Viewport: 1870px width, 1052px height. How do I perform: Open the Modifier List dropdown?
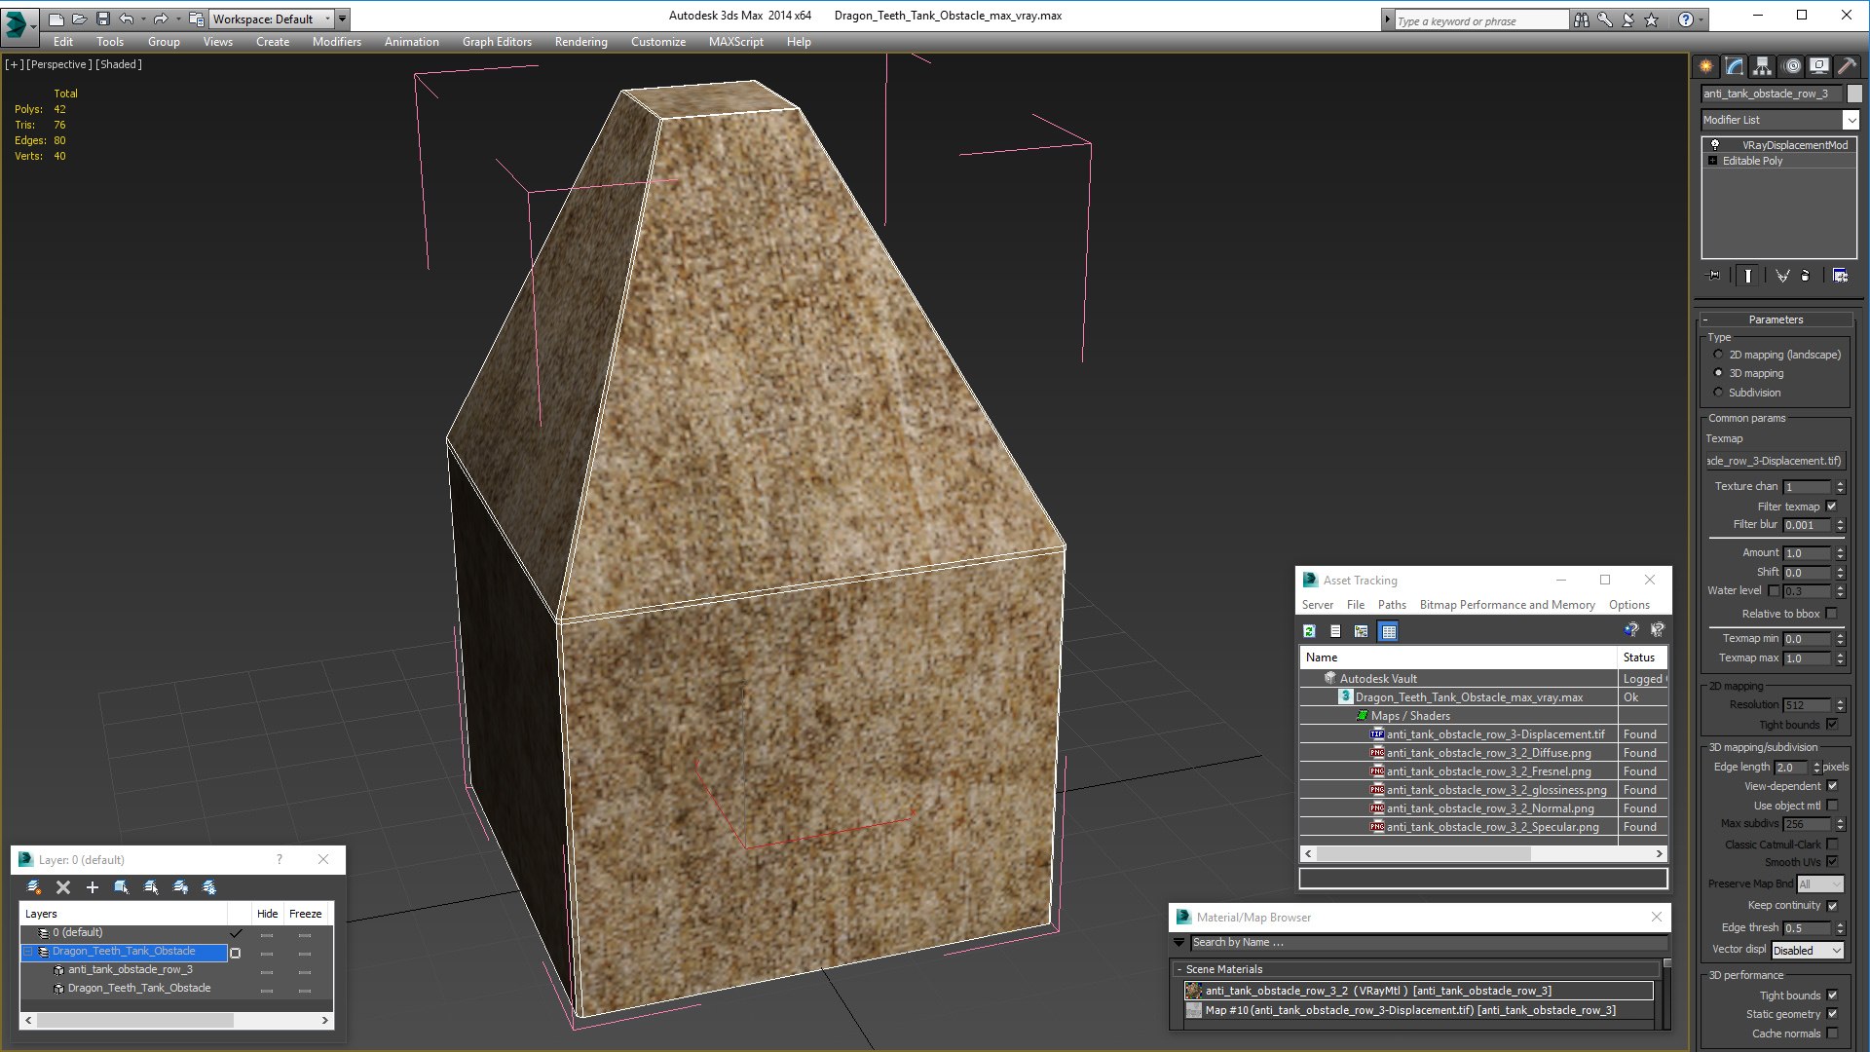coord(1850,120)
